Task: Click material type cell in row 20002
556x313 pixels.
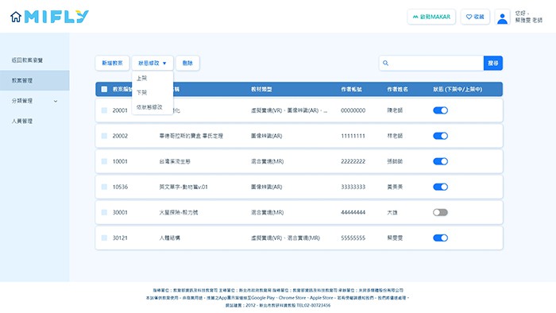Action: pyautogui.click(x=267, y=136)
